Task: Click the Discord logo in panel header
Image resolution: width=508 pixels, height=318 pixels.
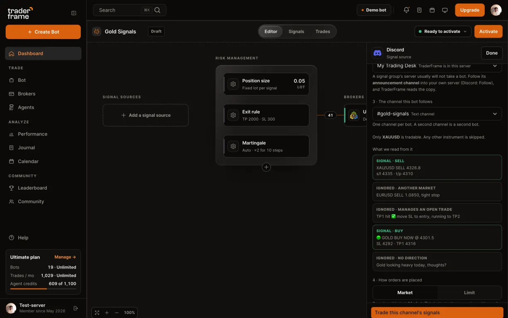Action: pos(378,53)
